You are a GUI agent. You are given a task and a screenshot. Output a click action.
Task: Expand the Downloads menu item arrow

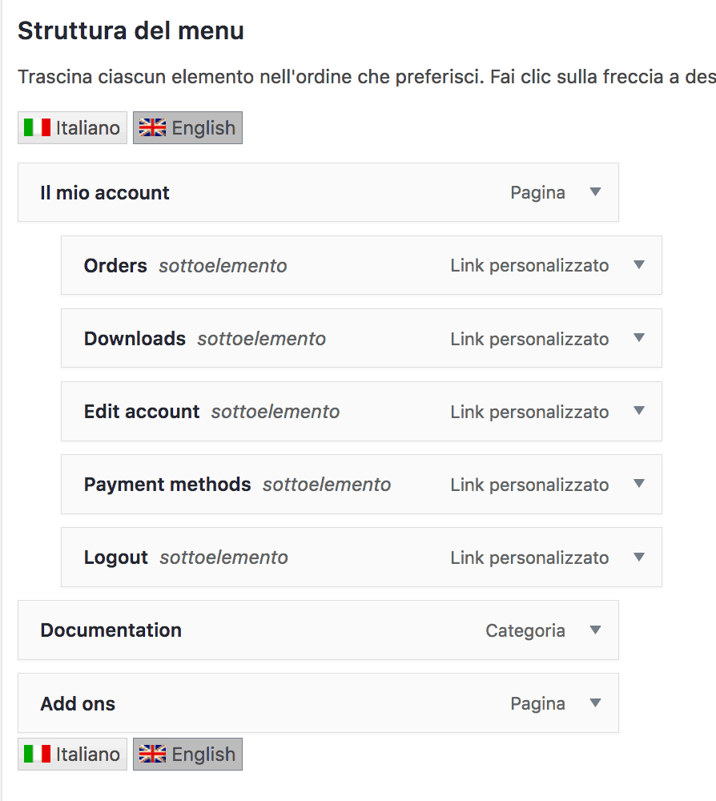639,338
